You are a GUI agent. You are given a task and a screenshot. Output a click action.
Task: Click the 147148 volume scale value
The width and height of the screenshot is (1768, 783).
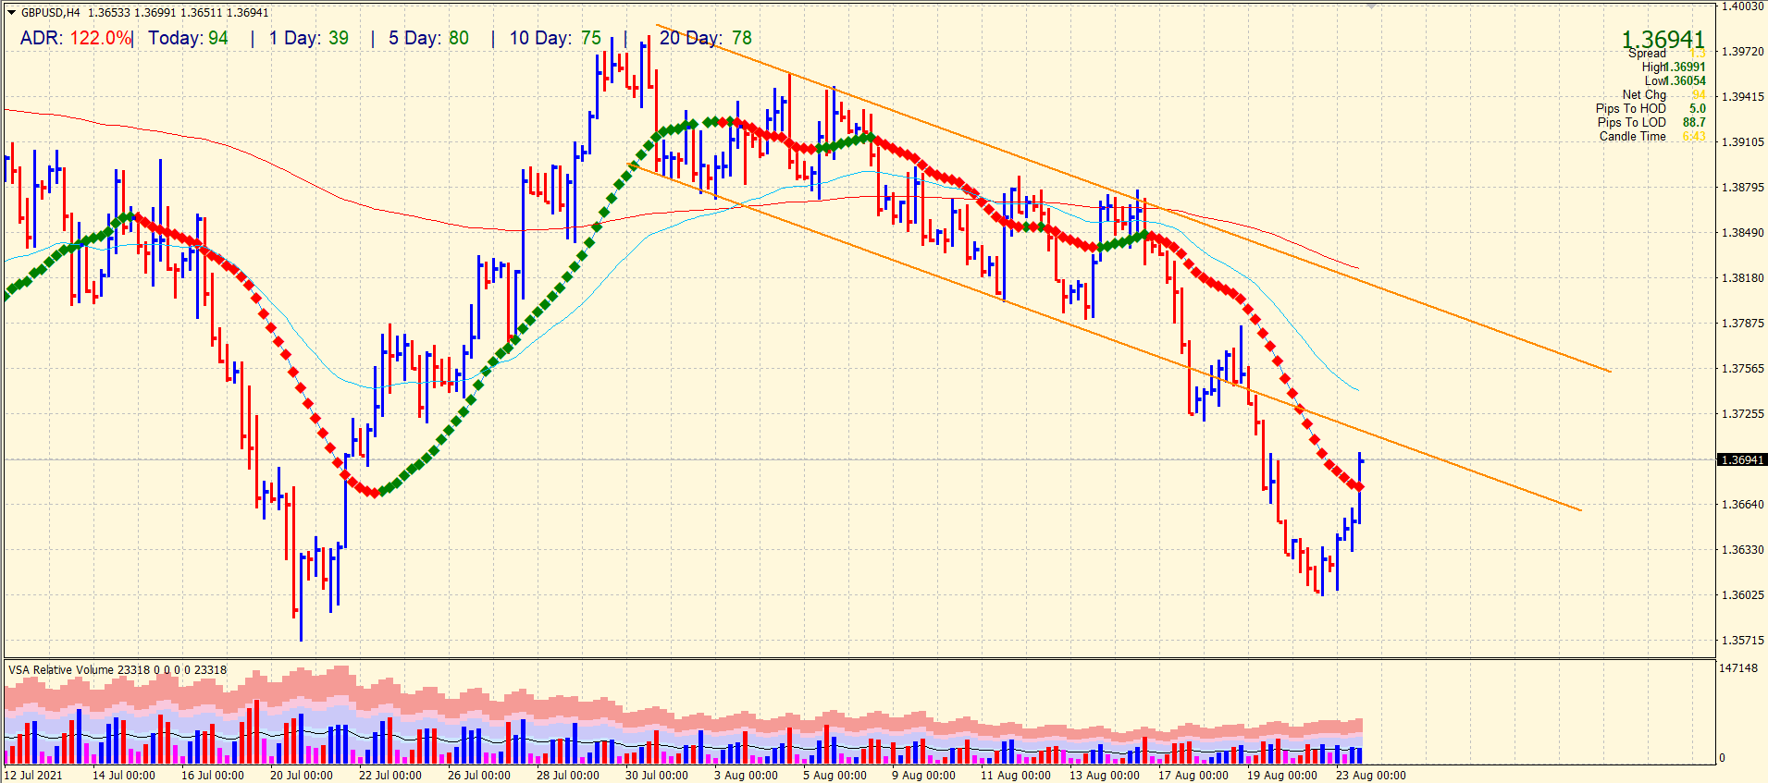[1738, 667]
